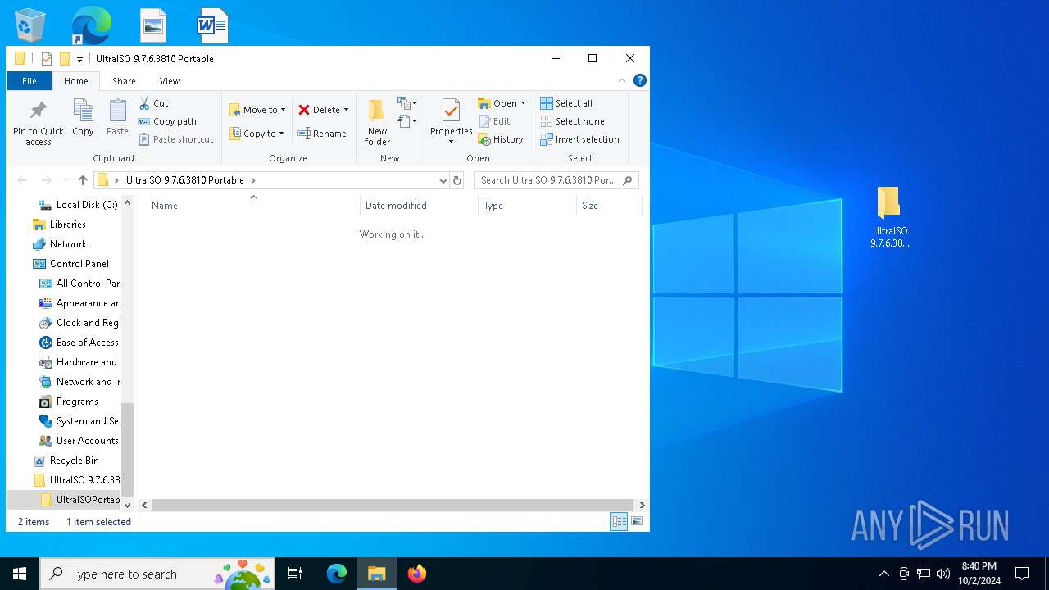Open recent locations dropdown
This screenshot has width=1049, height=590.
(x=65, y=181)
